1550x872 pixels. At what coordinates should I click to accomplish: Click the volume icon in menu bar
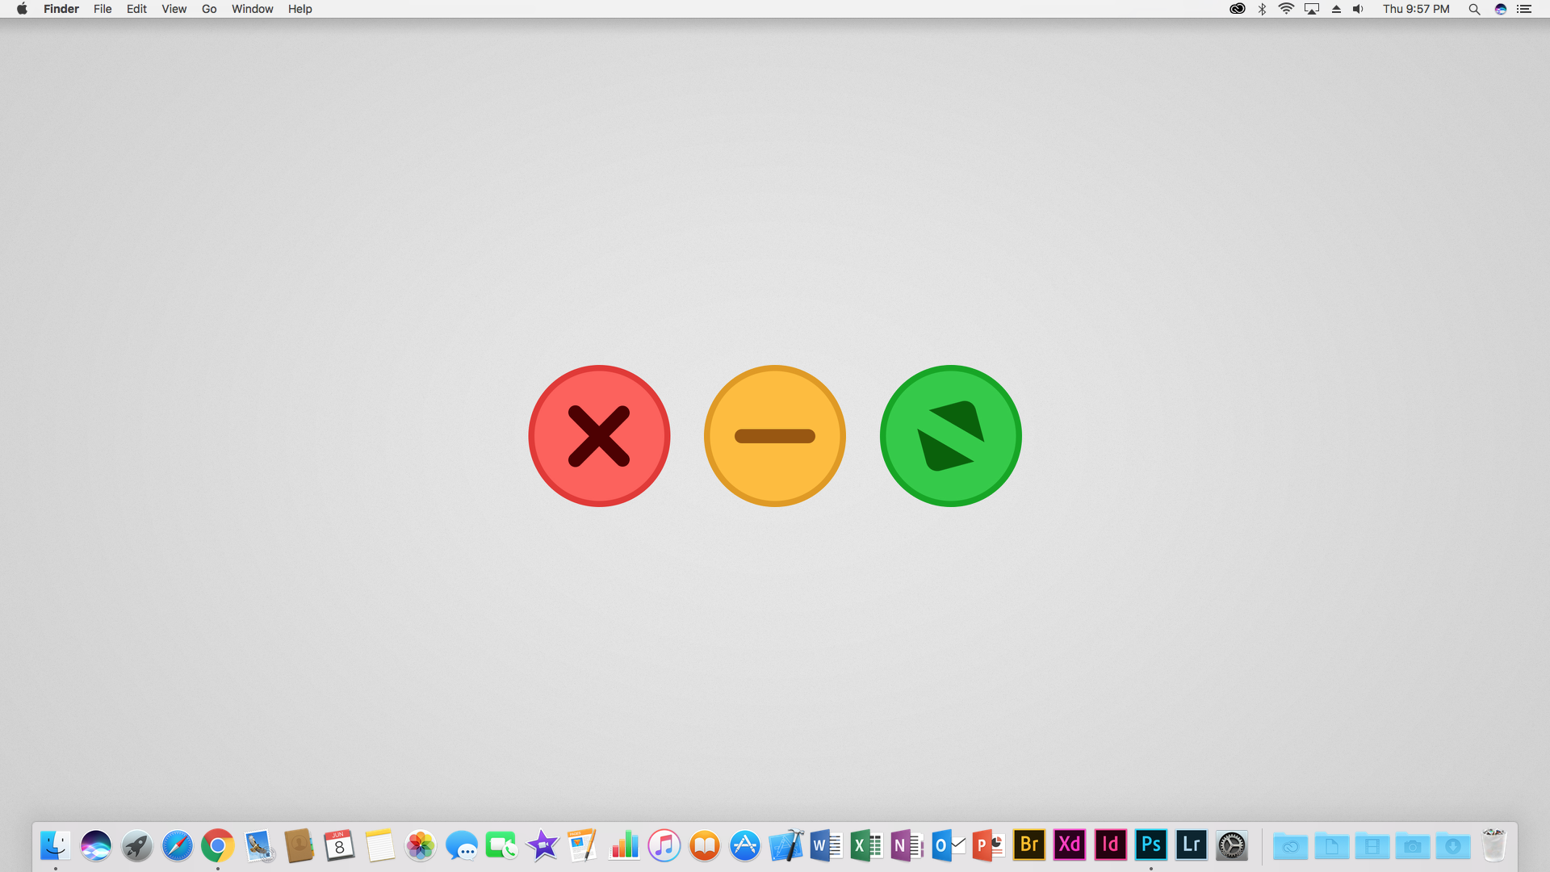point(1359,9)
